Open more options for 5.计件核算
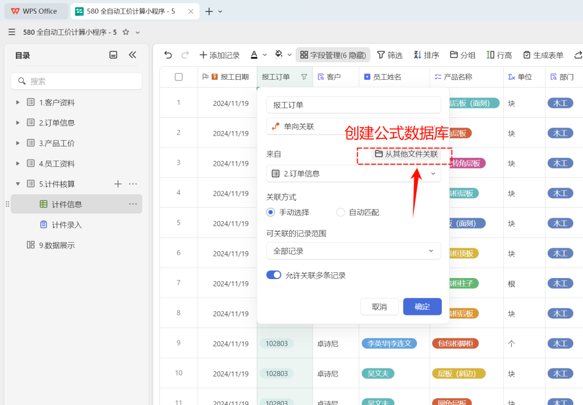Screen dimensions: 583x405 (133, 184)
